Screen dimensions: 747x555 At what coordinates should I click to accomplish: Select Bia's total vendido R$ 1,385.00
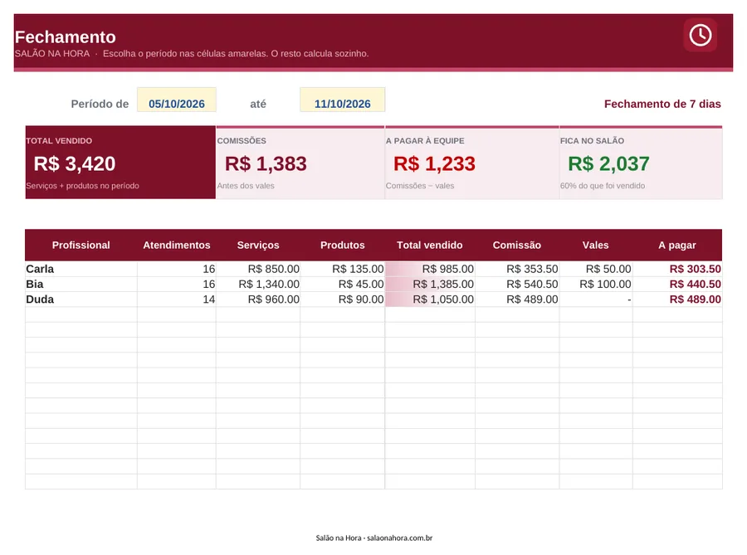click(430, 285)
